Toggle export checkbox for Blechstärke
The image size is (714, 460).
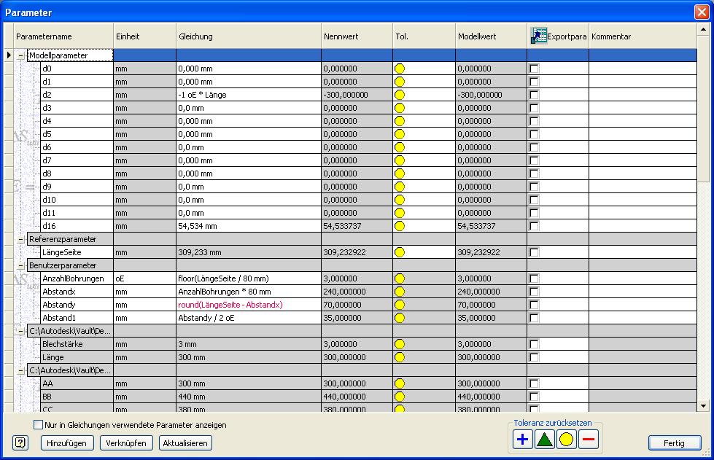[x=534, y=344]
